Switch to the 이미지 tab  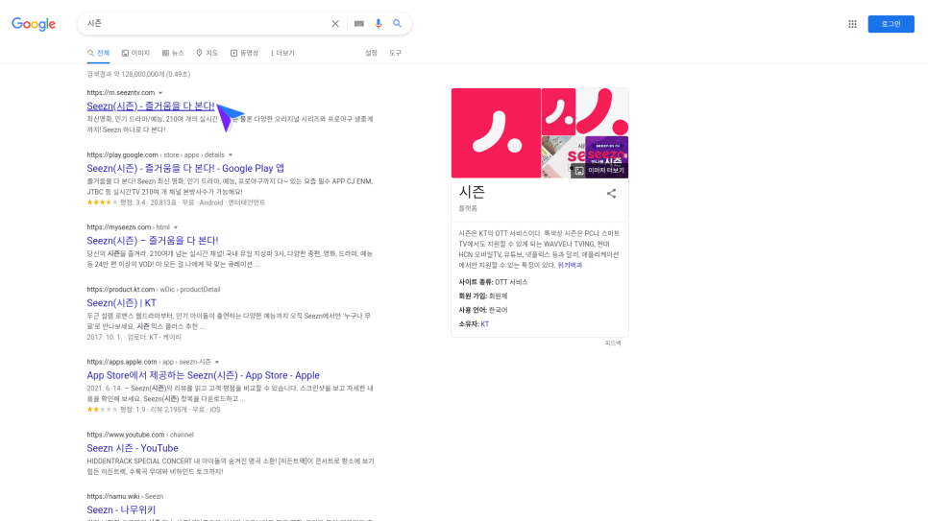pyautogui.click(x=135, y=53)
